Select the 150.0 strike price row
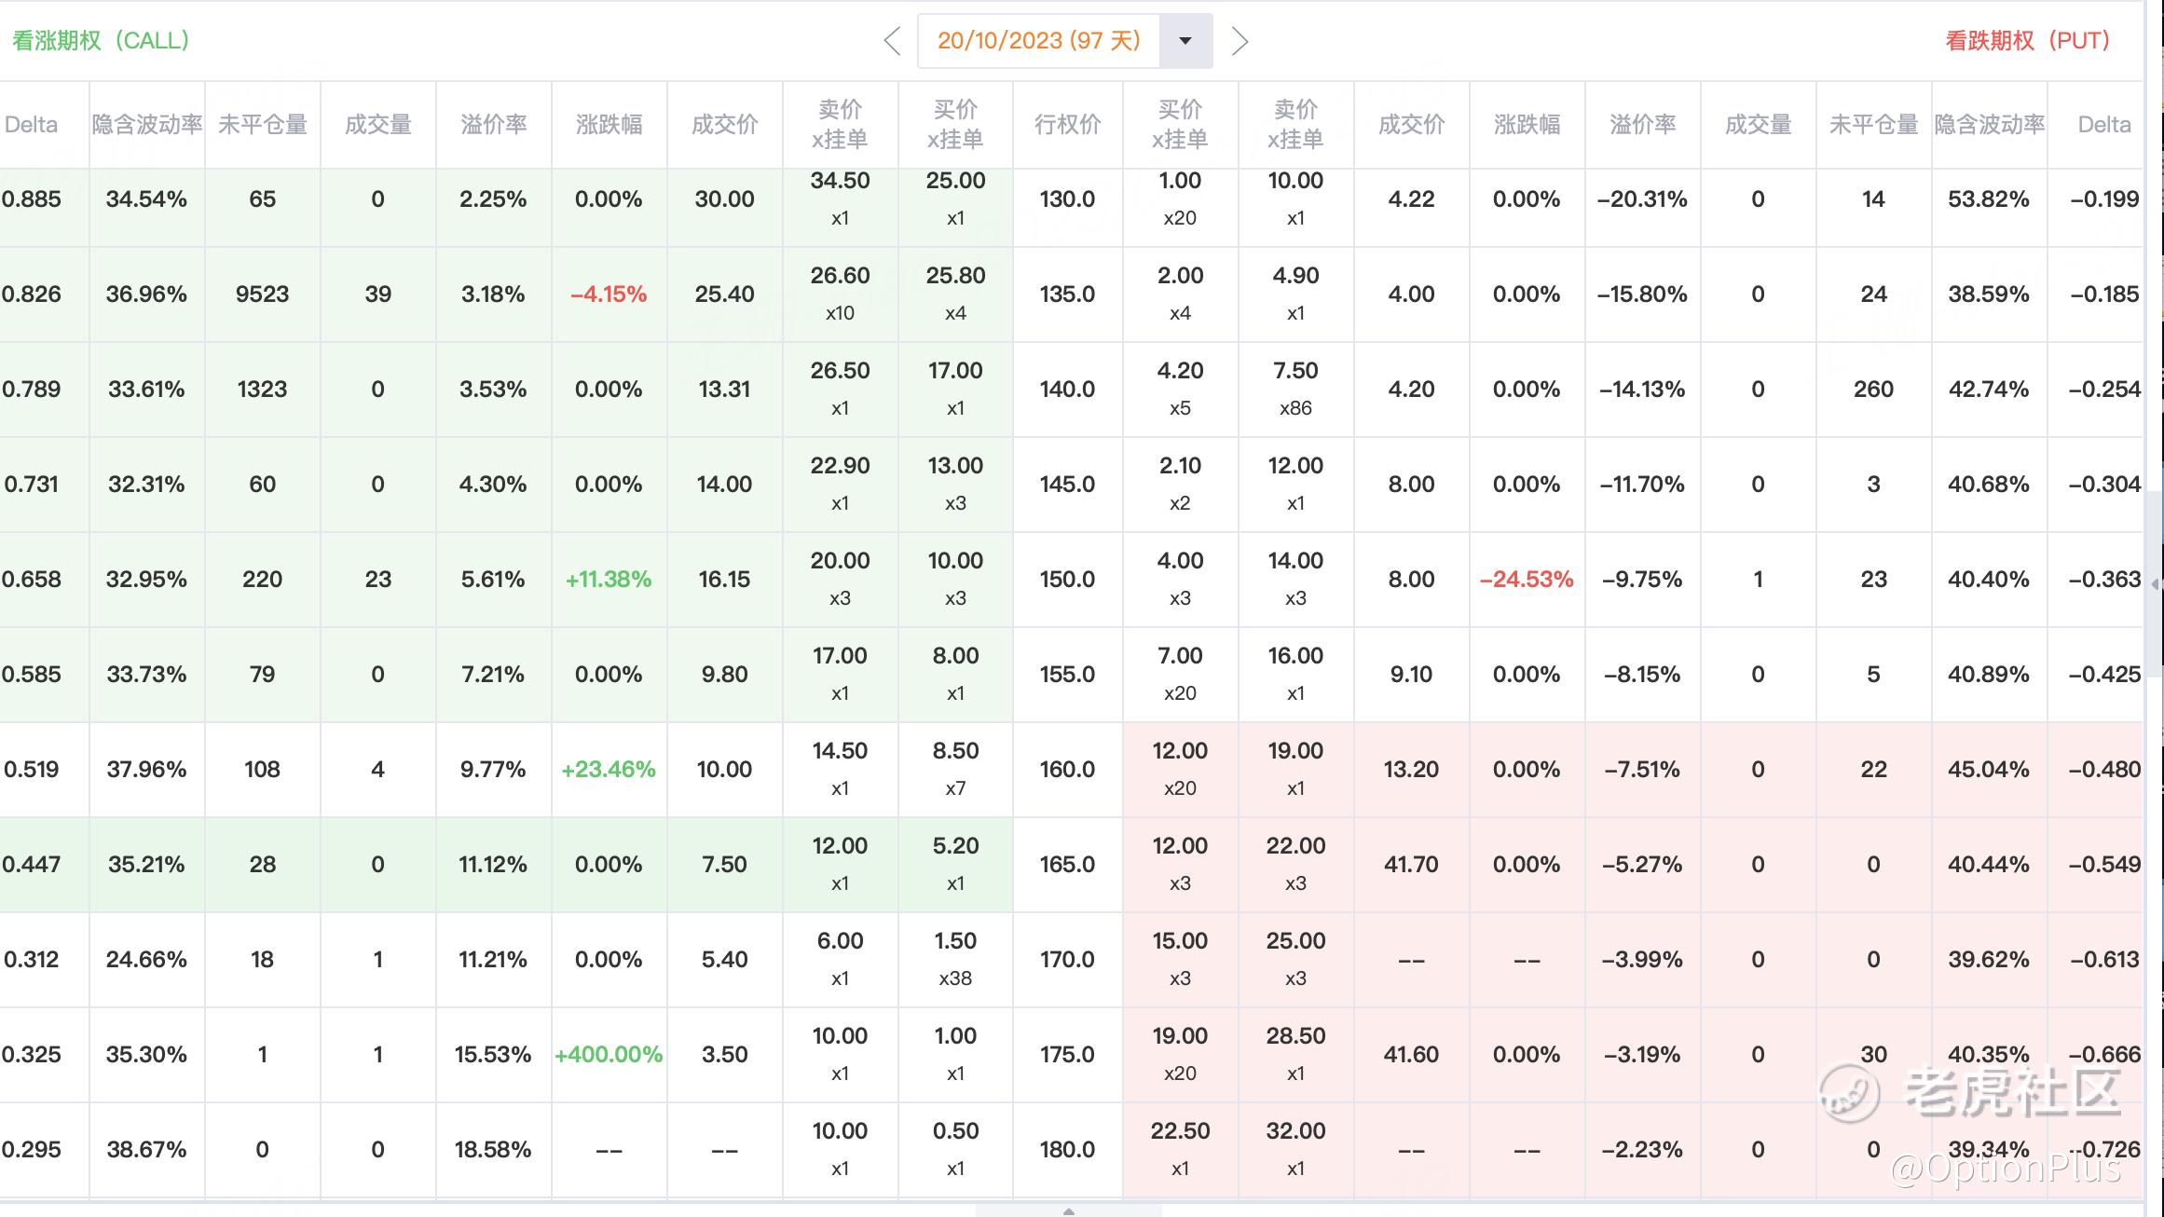 point(1067,580)
